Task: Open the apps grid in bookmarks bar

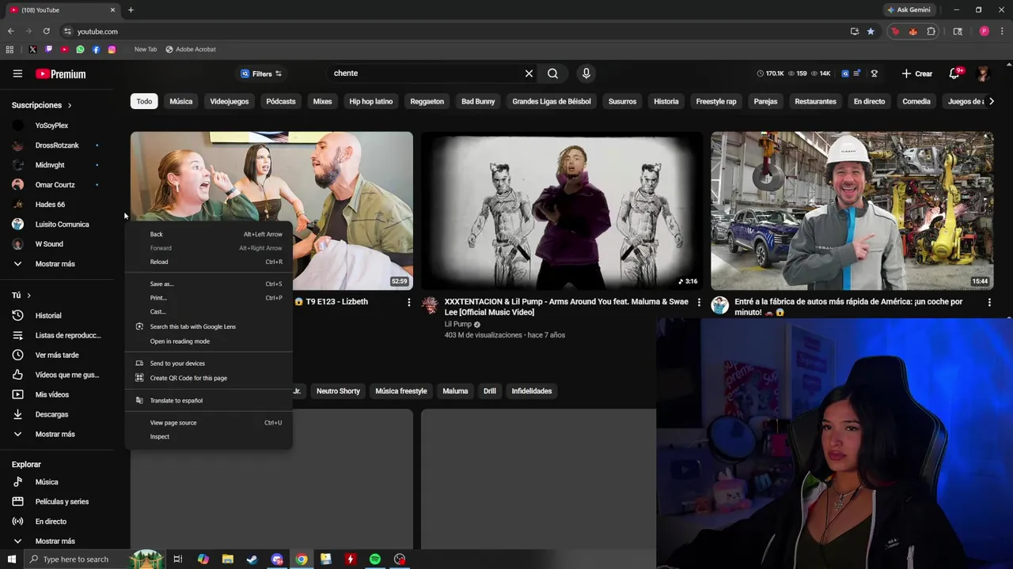Action: point(9,49)
